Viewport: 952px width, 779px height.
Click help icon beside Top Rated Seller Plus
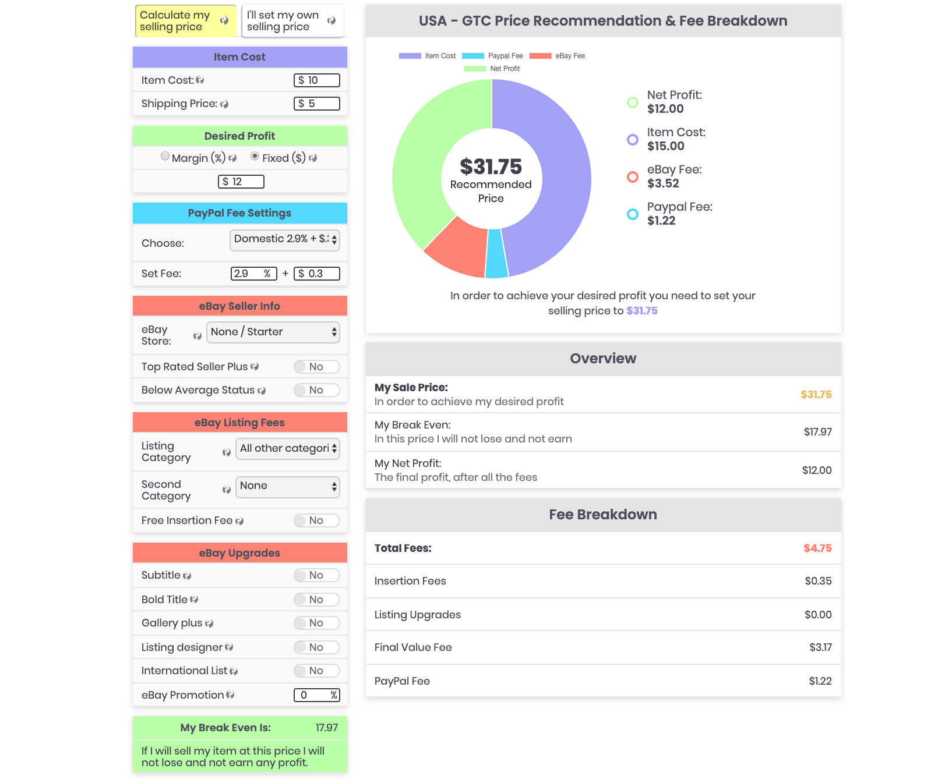pos(255,367)
